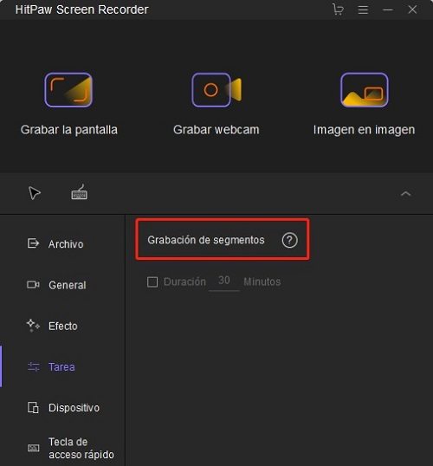Click the duration minutes field showing 30
The height and width of the screenshot is (466, 433).
[x=223, y=282]
